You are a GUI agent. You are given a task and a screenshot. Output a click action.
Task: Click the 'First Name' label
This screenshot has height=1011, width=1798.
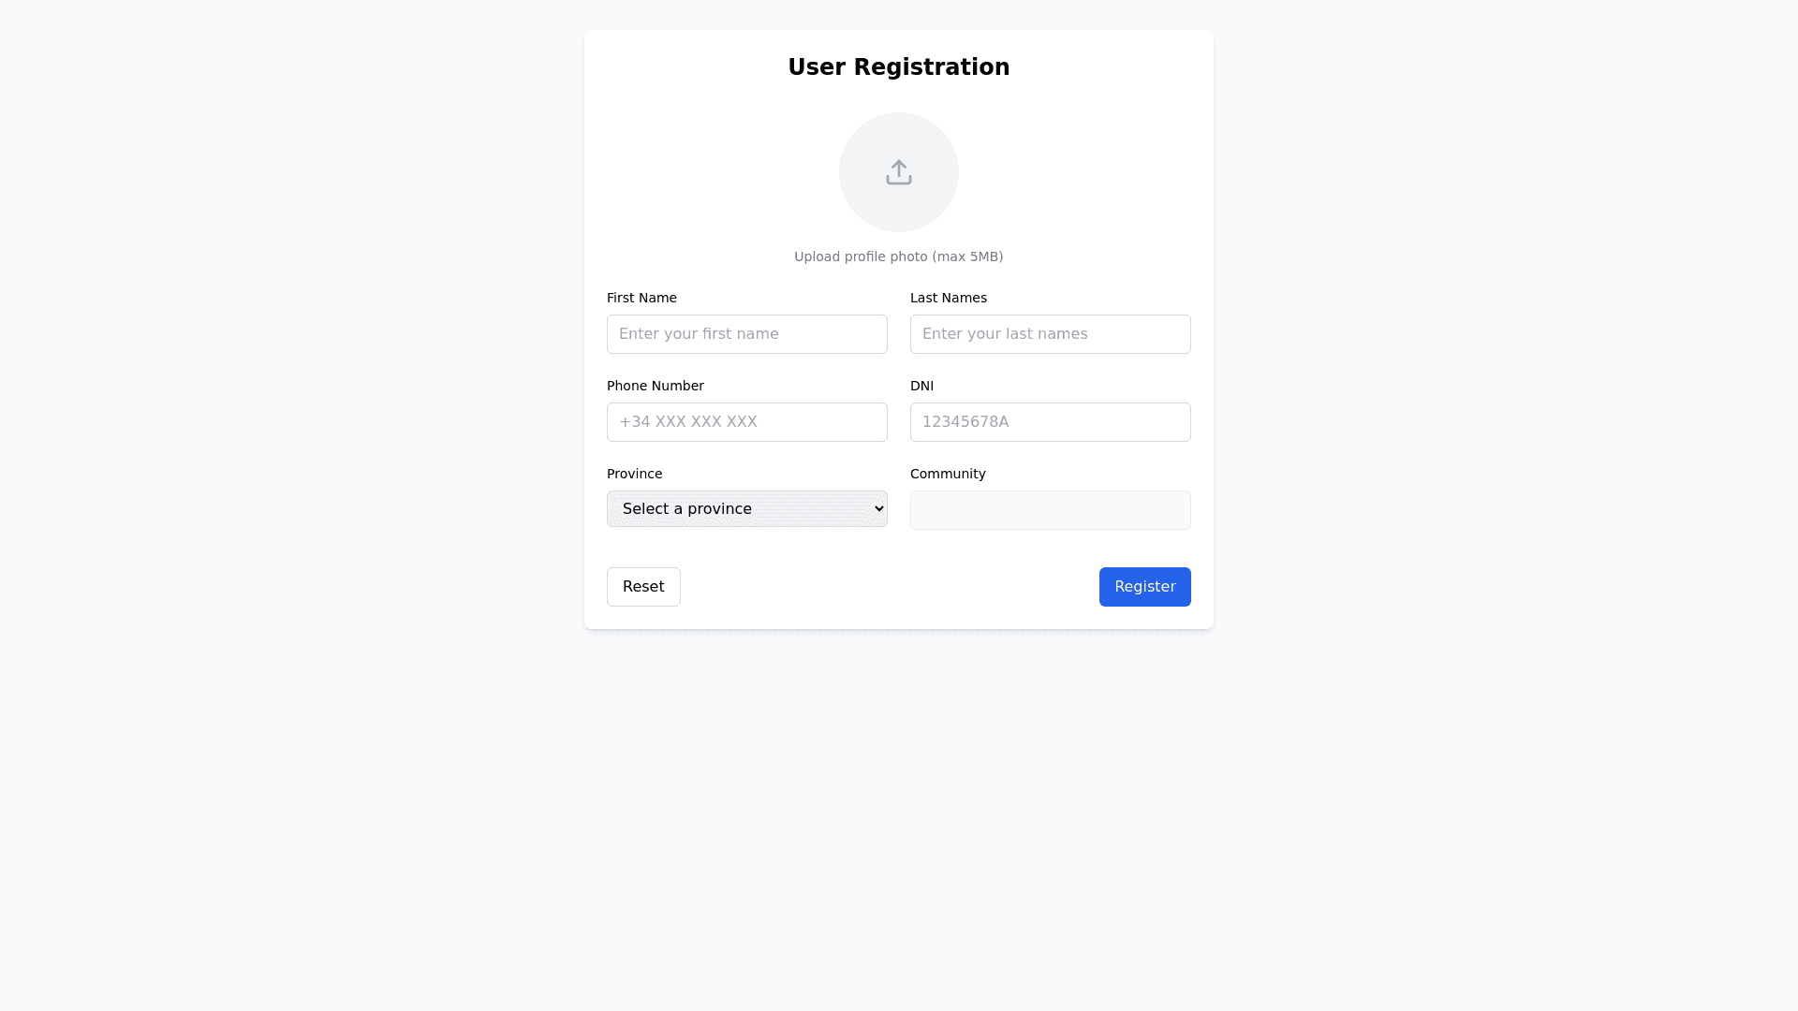641,298
